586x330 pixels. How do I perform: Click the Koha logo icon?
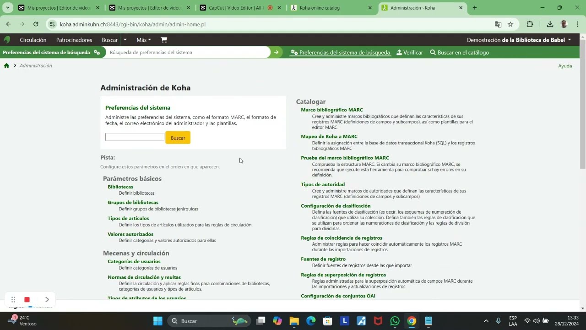(7, 40)
